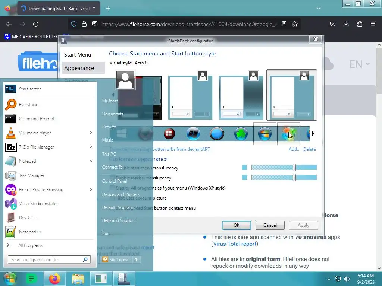Open Pictures from start menu right pane
Viewport: 382px width, 286px height.
pos(109,127)
